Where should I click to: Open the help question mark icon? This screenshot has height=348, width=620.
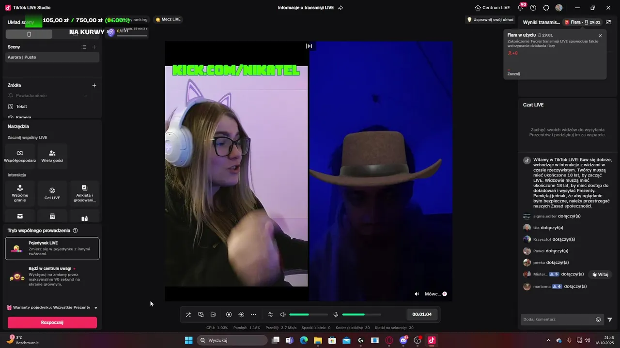coord(533,8)
